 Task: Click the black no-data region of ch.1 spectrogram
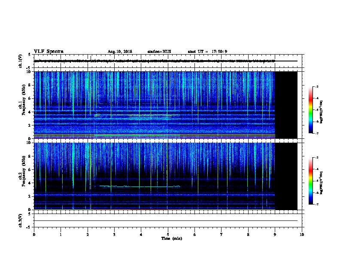click(x=286, y=105)
